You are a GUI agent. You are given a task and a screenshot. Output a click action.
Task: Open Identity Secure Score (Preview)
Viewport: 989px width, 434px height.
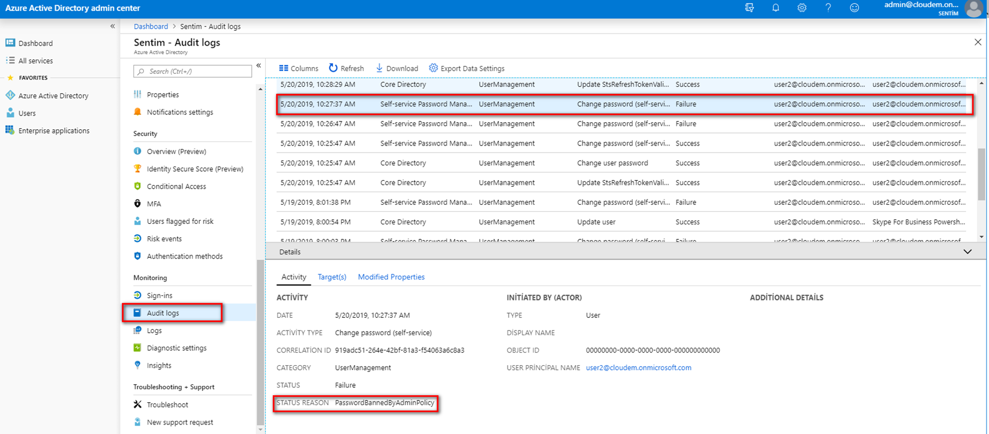coord(195,169)
